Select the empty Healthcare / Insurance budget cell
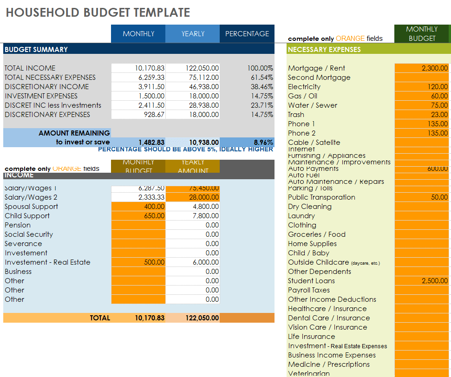 (x=421, y=309)
